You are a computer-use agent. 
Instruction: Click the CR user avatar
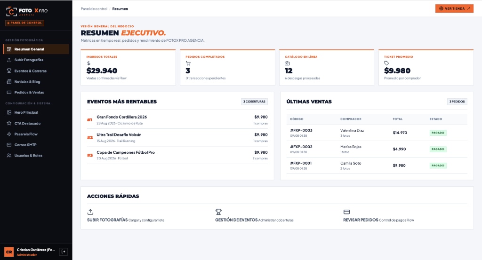pos(9,252)
